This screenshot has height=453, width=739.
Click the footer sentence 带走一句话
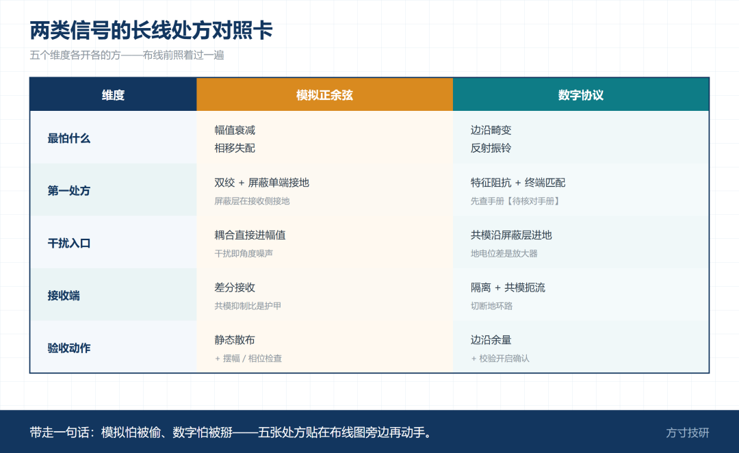232,432
